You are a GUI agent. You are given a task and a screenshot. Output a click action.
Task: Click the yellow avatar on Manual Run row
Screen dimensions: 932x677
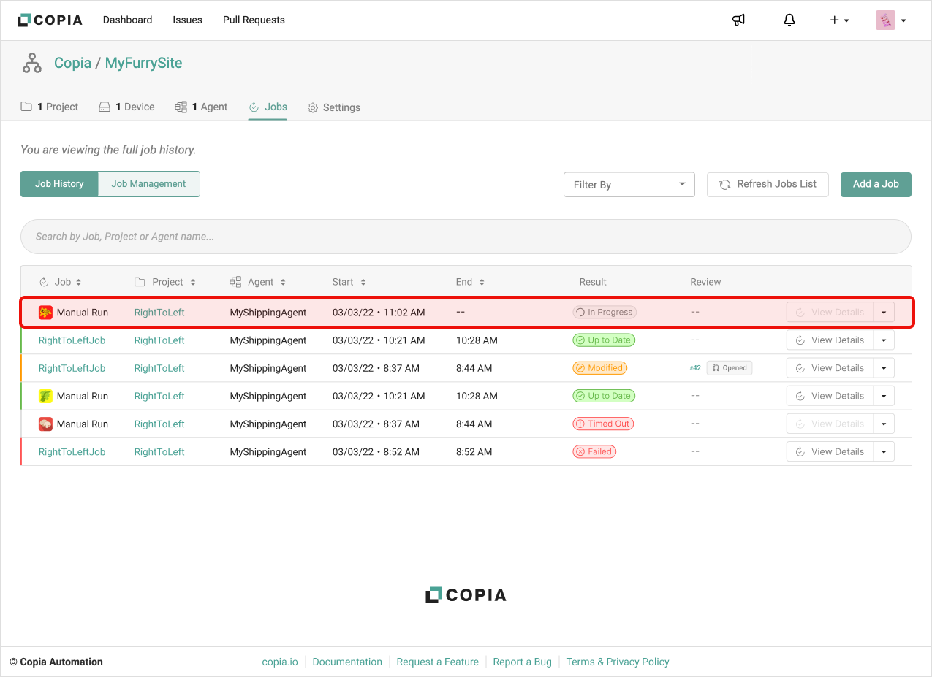pyautogui.click(x=45, y=397)
